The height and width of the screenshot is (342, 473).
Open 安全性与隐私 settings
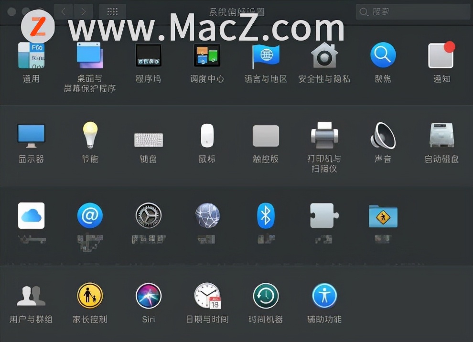click(x=324, y=55)
